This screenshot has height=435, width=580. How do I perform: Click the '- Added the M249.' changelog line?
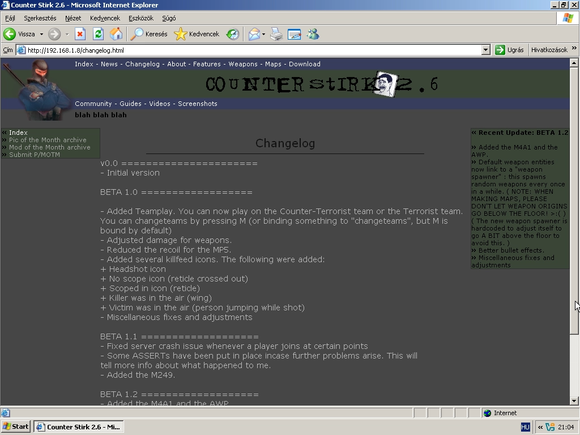pos(138,375)
